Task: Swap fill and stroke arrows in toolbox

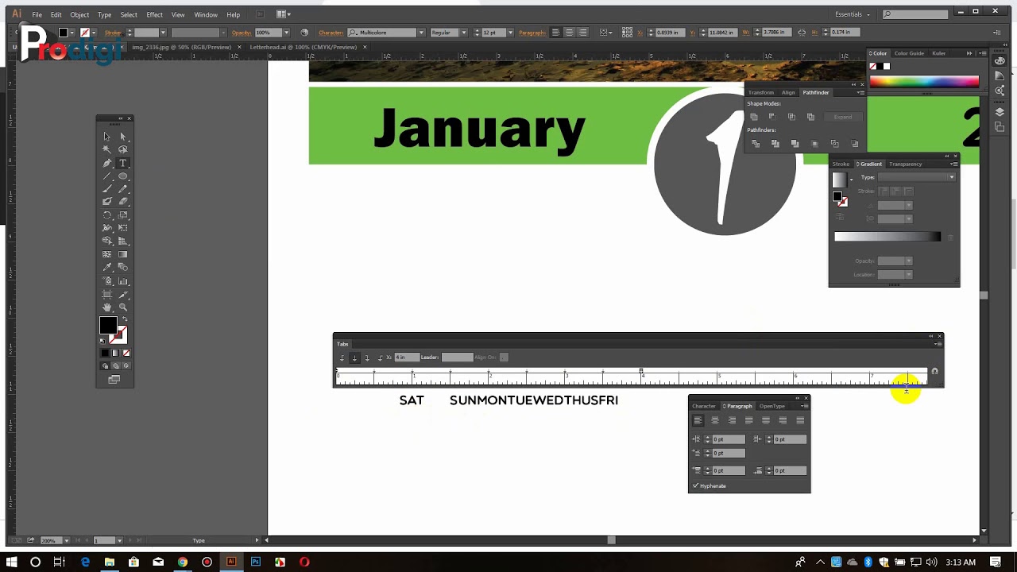Action: (124, 319)
